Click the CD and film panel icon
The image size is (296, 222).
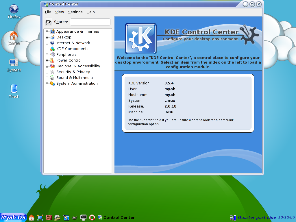tap(58, 217)
